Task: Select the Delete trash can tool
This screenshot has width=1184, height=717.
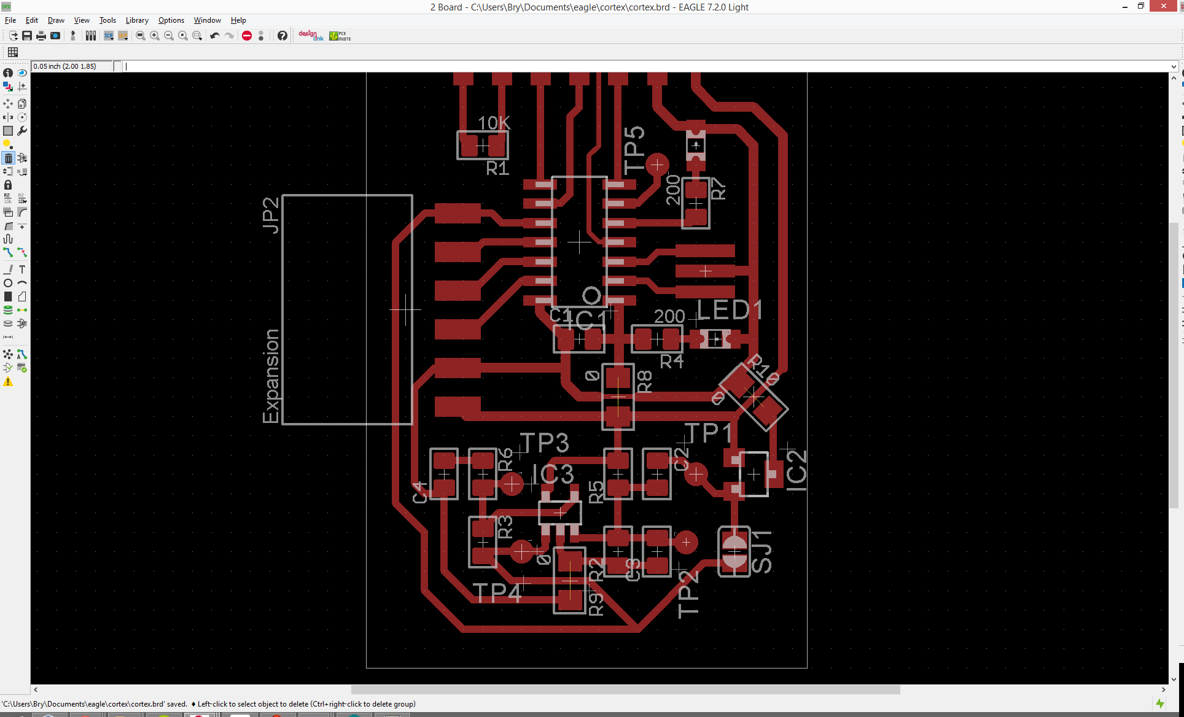Action: click(8, 158)
